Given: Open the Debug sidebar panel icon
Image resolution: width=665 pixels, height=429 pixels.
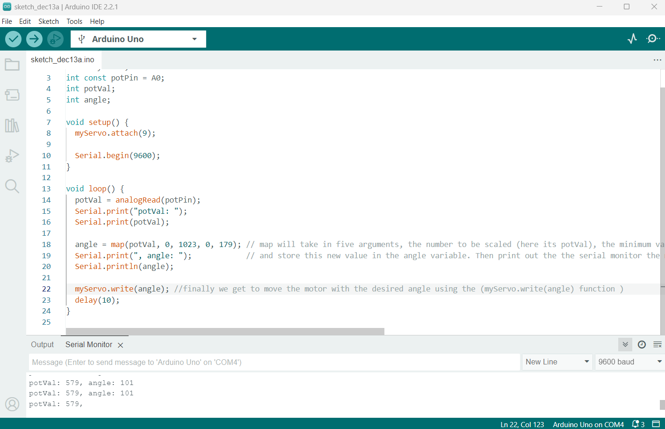Looking at the screenshot, I should tap(12, 156).
